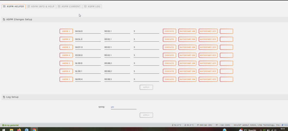Image resolution: width=288 pixels, height=131 pixels.
Task: Turn Autostart Off for ASPM 1
Action: pyautogui.click(x=208, y=31)
